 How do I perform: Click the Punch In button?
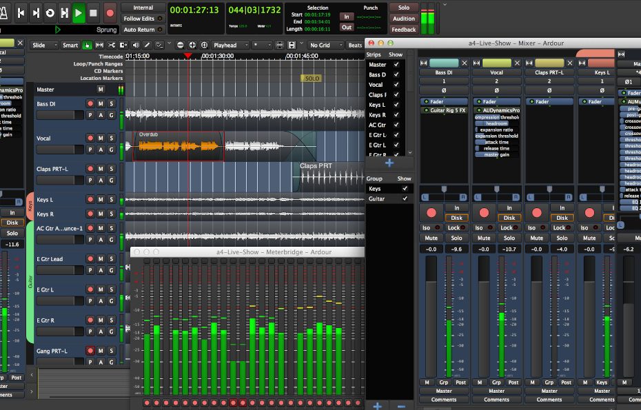pos(346,17)
